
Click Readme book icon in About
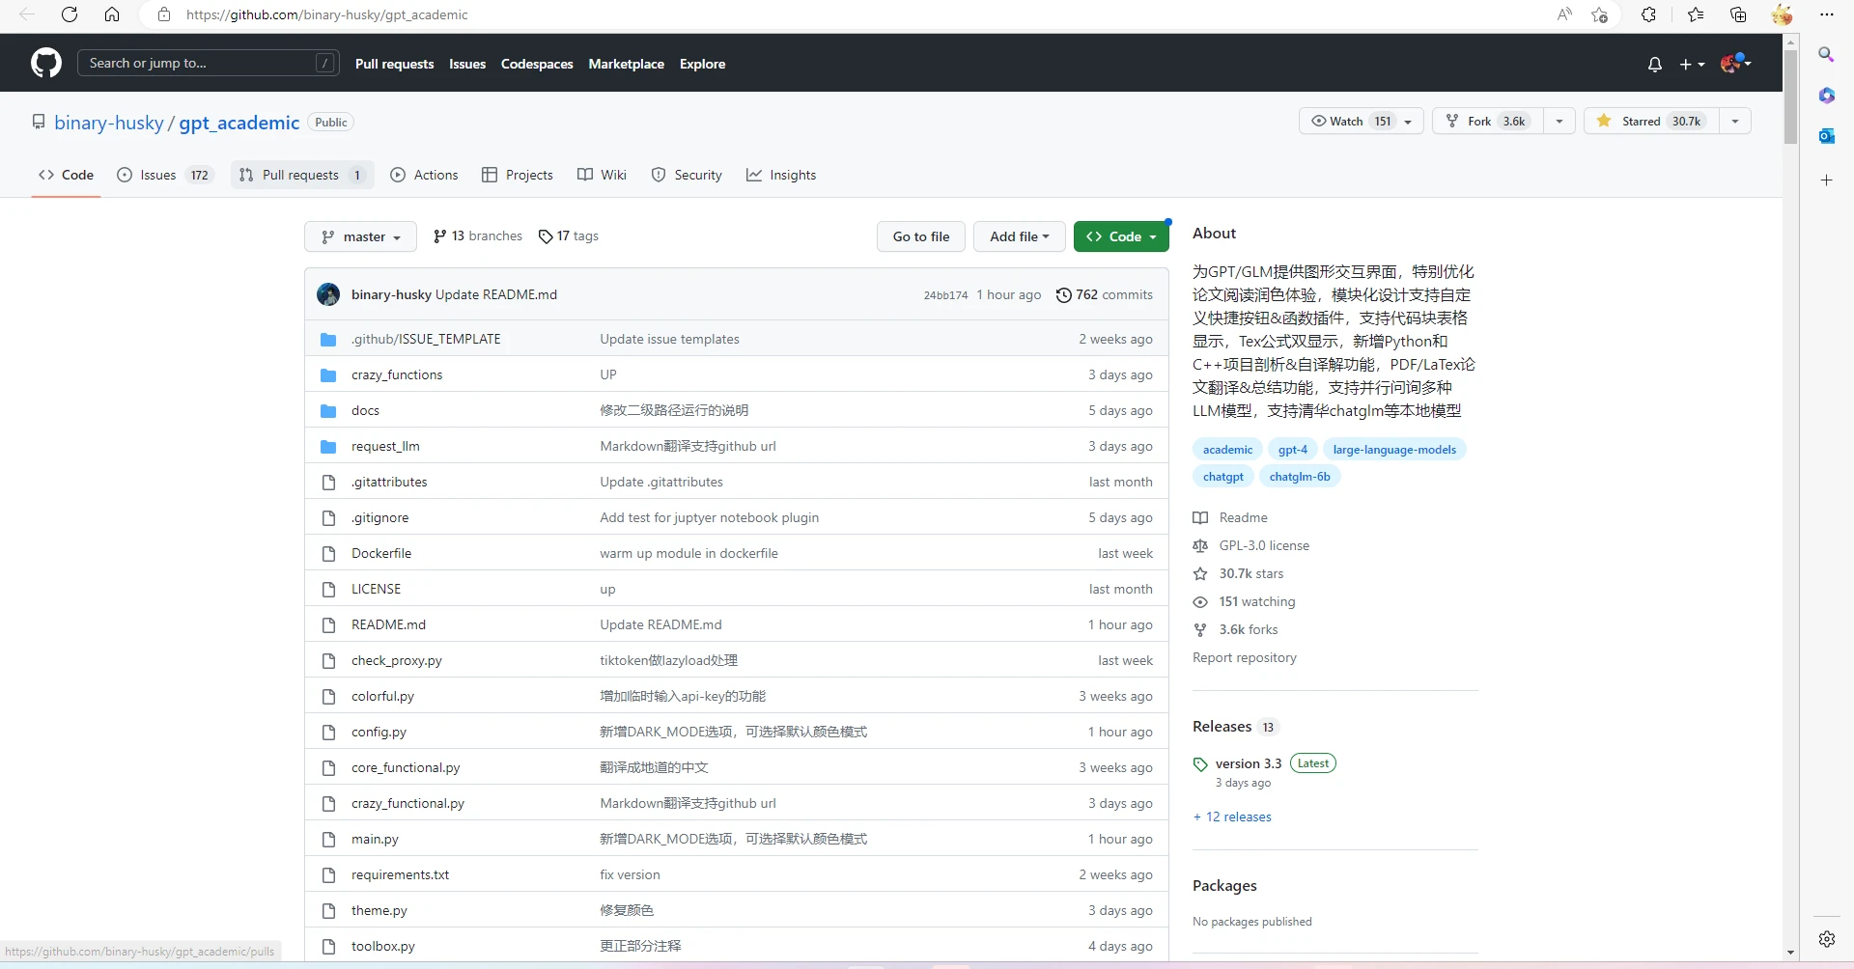(1200, 518)
